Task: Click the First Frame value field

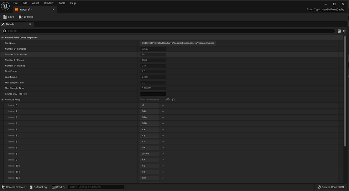Action: click(153, 71)
